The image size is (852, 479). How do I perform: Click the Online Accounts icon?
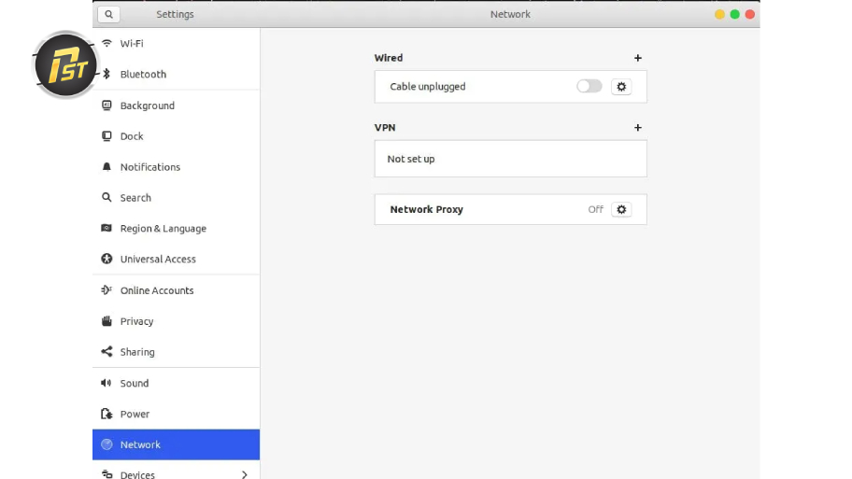click(106, 290)
